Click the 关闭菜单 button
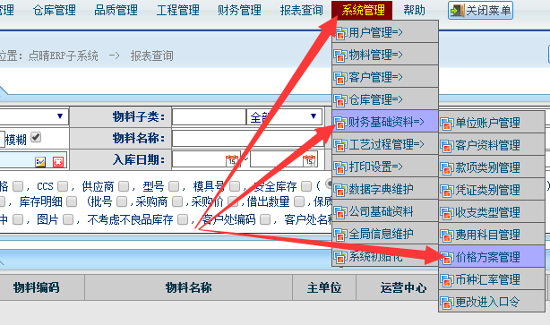The width and height of the screenshot is (550, 325). 480,11
